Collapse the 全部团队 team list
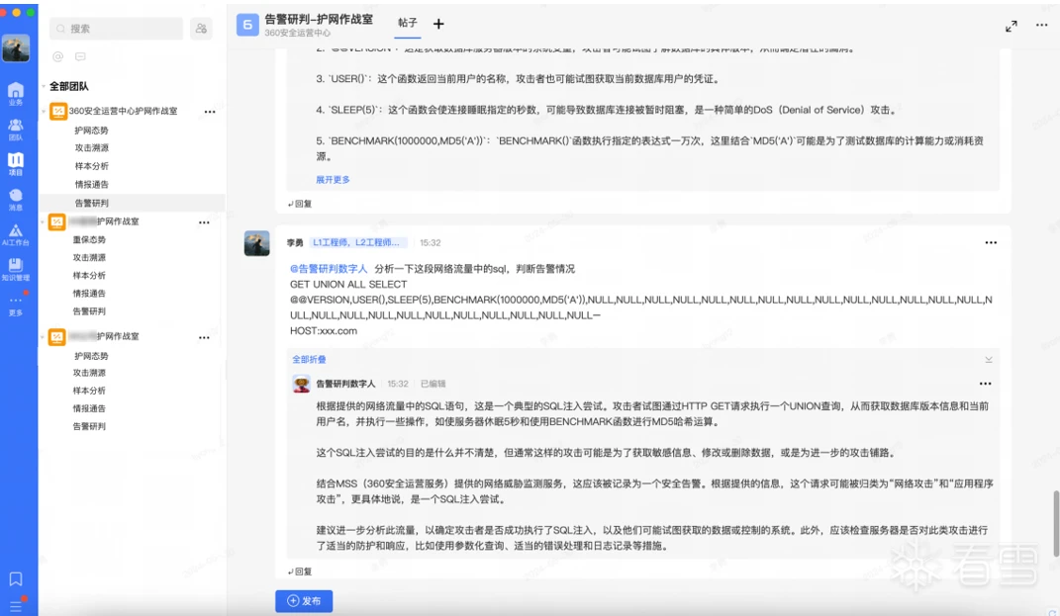 point(44,87)
